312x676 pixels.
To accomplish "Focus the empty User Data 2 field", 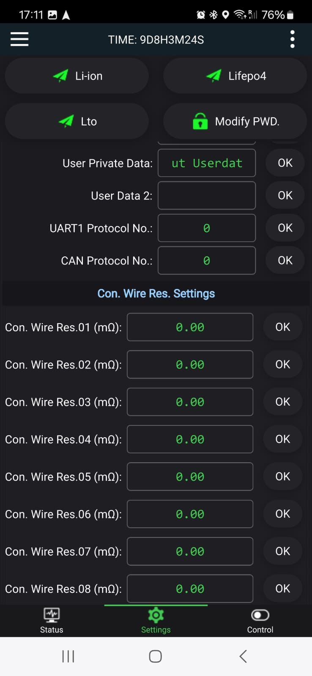I will (207, 196).
